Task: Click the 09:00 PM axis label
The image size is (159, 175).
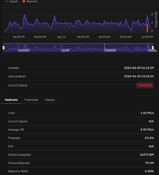Action: point(40,37)
